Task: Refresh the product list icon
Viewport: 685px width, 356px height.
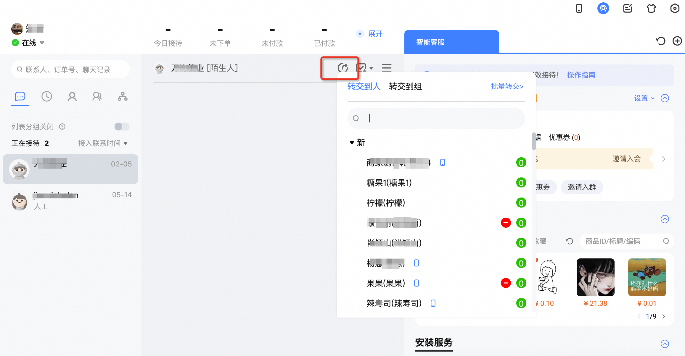Action: tap(570, 241)
